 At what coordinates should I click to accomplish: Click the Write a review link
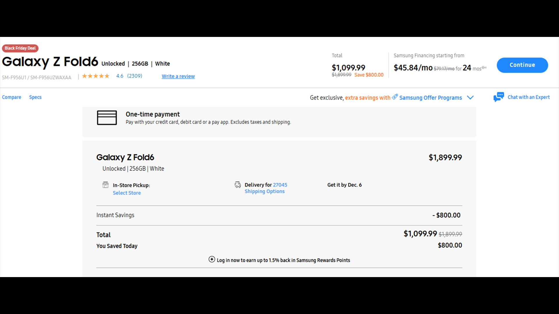178,76
